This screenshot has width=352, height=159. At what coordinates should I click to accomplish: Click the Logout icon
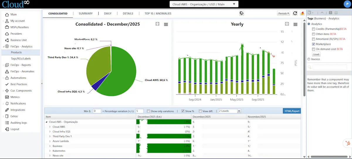point(7,129)
